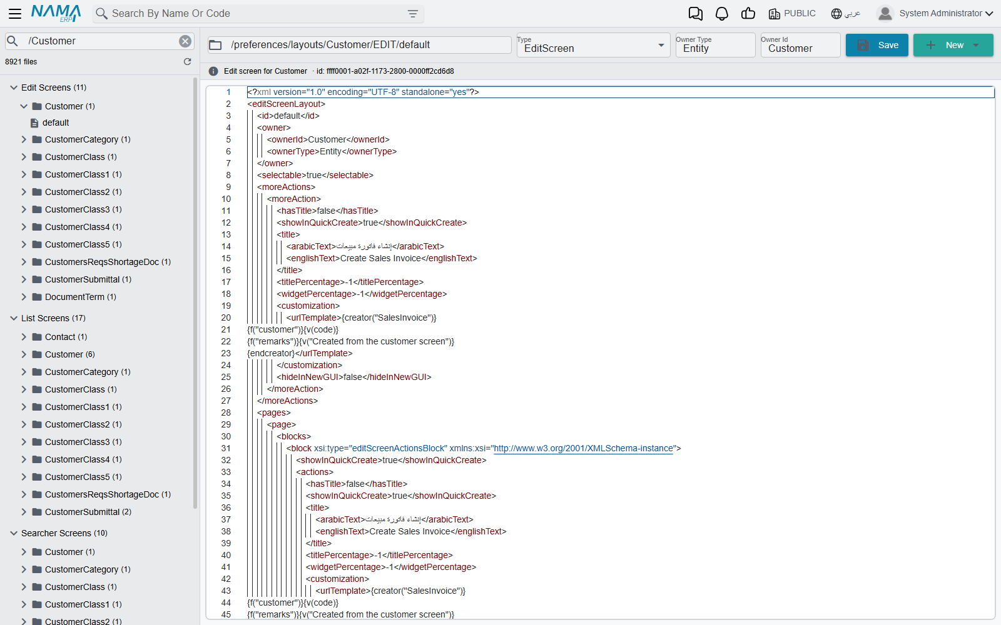Screen dimensions: 1001x625
Task: Click the info icon near description
Action: point(213,71)
